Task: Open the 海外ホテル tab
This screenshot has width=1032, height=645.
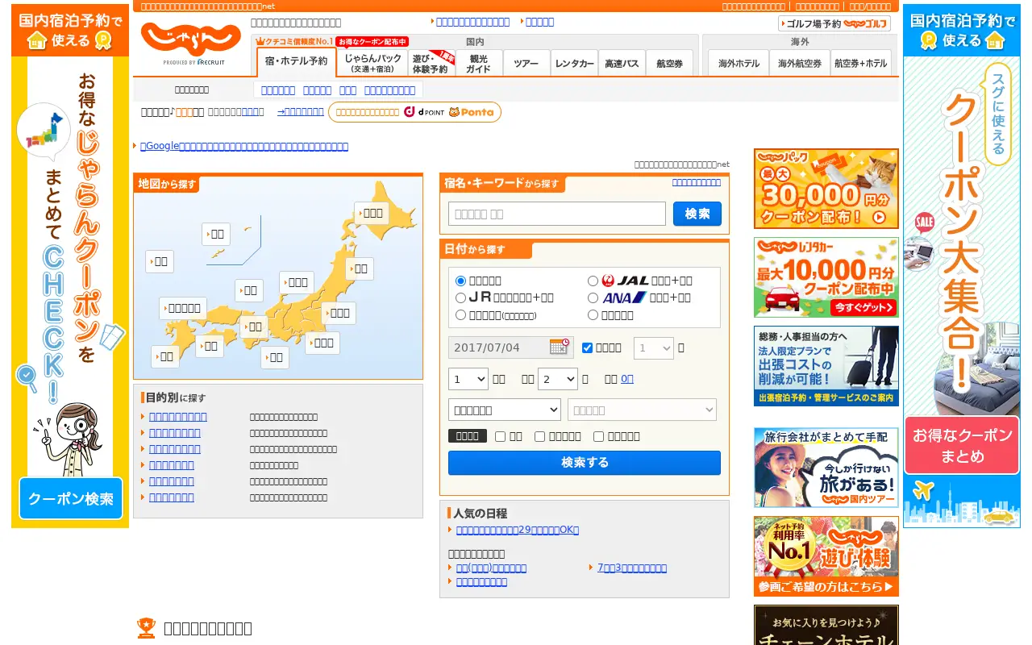Action: 739,63
